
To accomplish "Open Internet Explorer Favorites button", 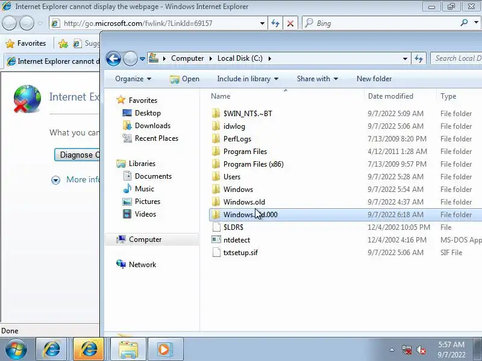I will pyautogui.click(x=26, y=43).
